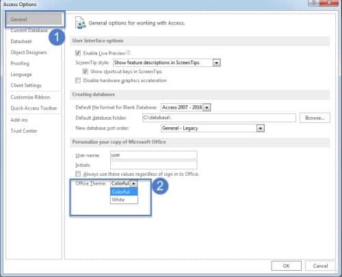Open New database sort order dropdown

[x=260, y=128]
